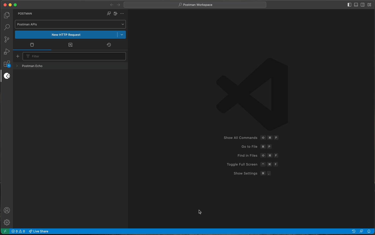The width and height of the screenshot is (375, 235).
Task: Toggle the primary sidebar visibility
Action: coord(349,5)
